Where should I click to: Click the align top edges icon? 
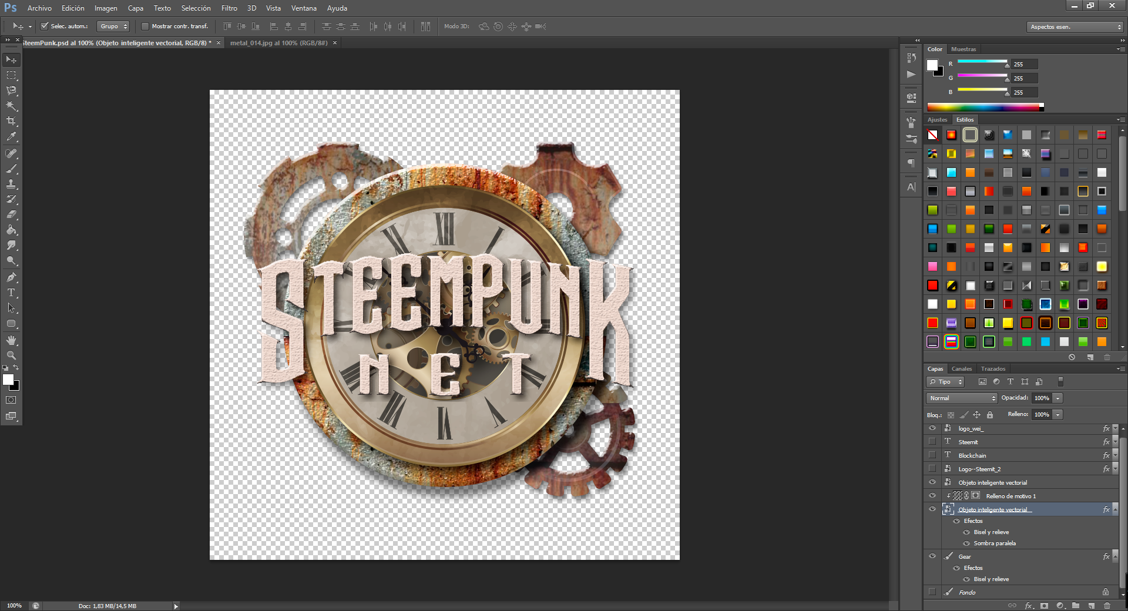coord(227,26)
